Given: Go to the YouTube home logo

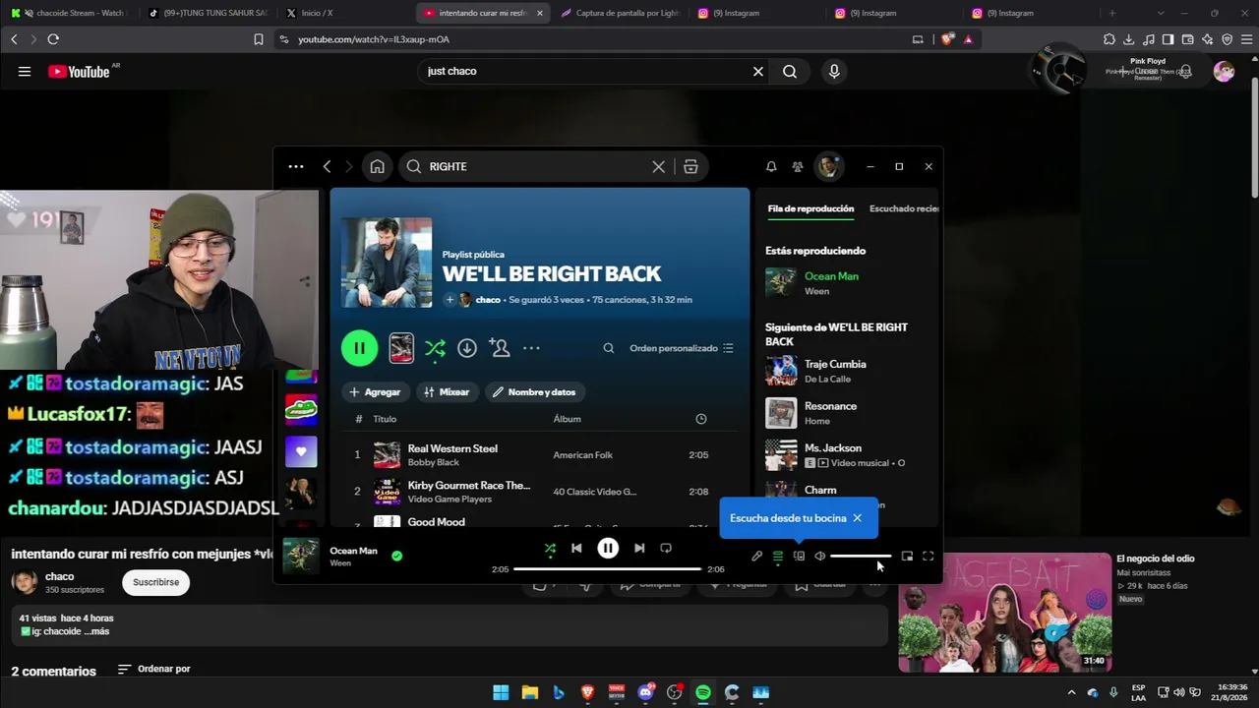Looking at the screenshot, I should pyautogui.click(x=79, y=71).
